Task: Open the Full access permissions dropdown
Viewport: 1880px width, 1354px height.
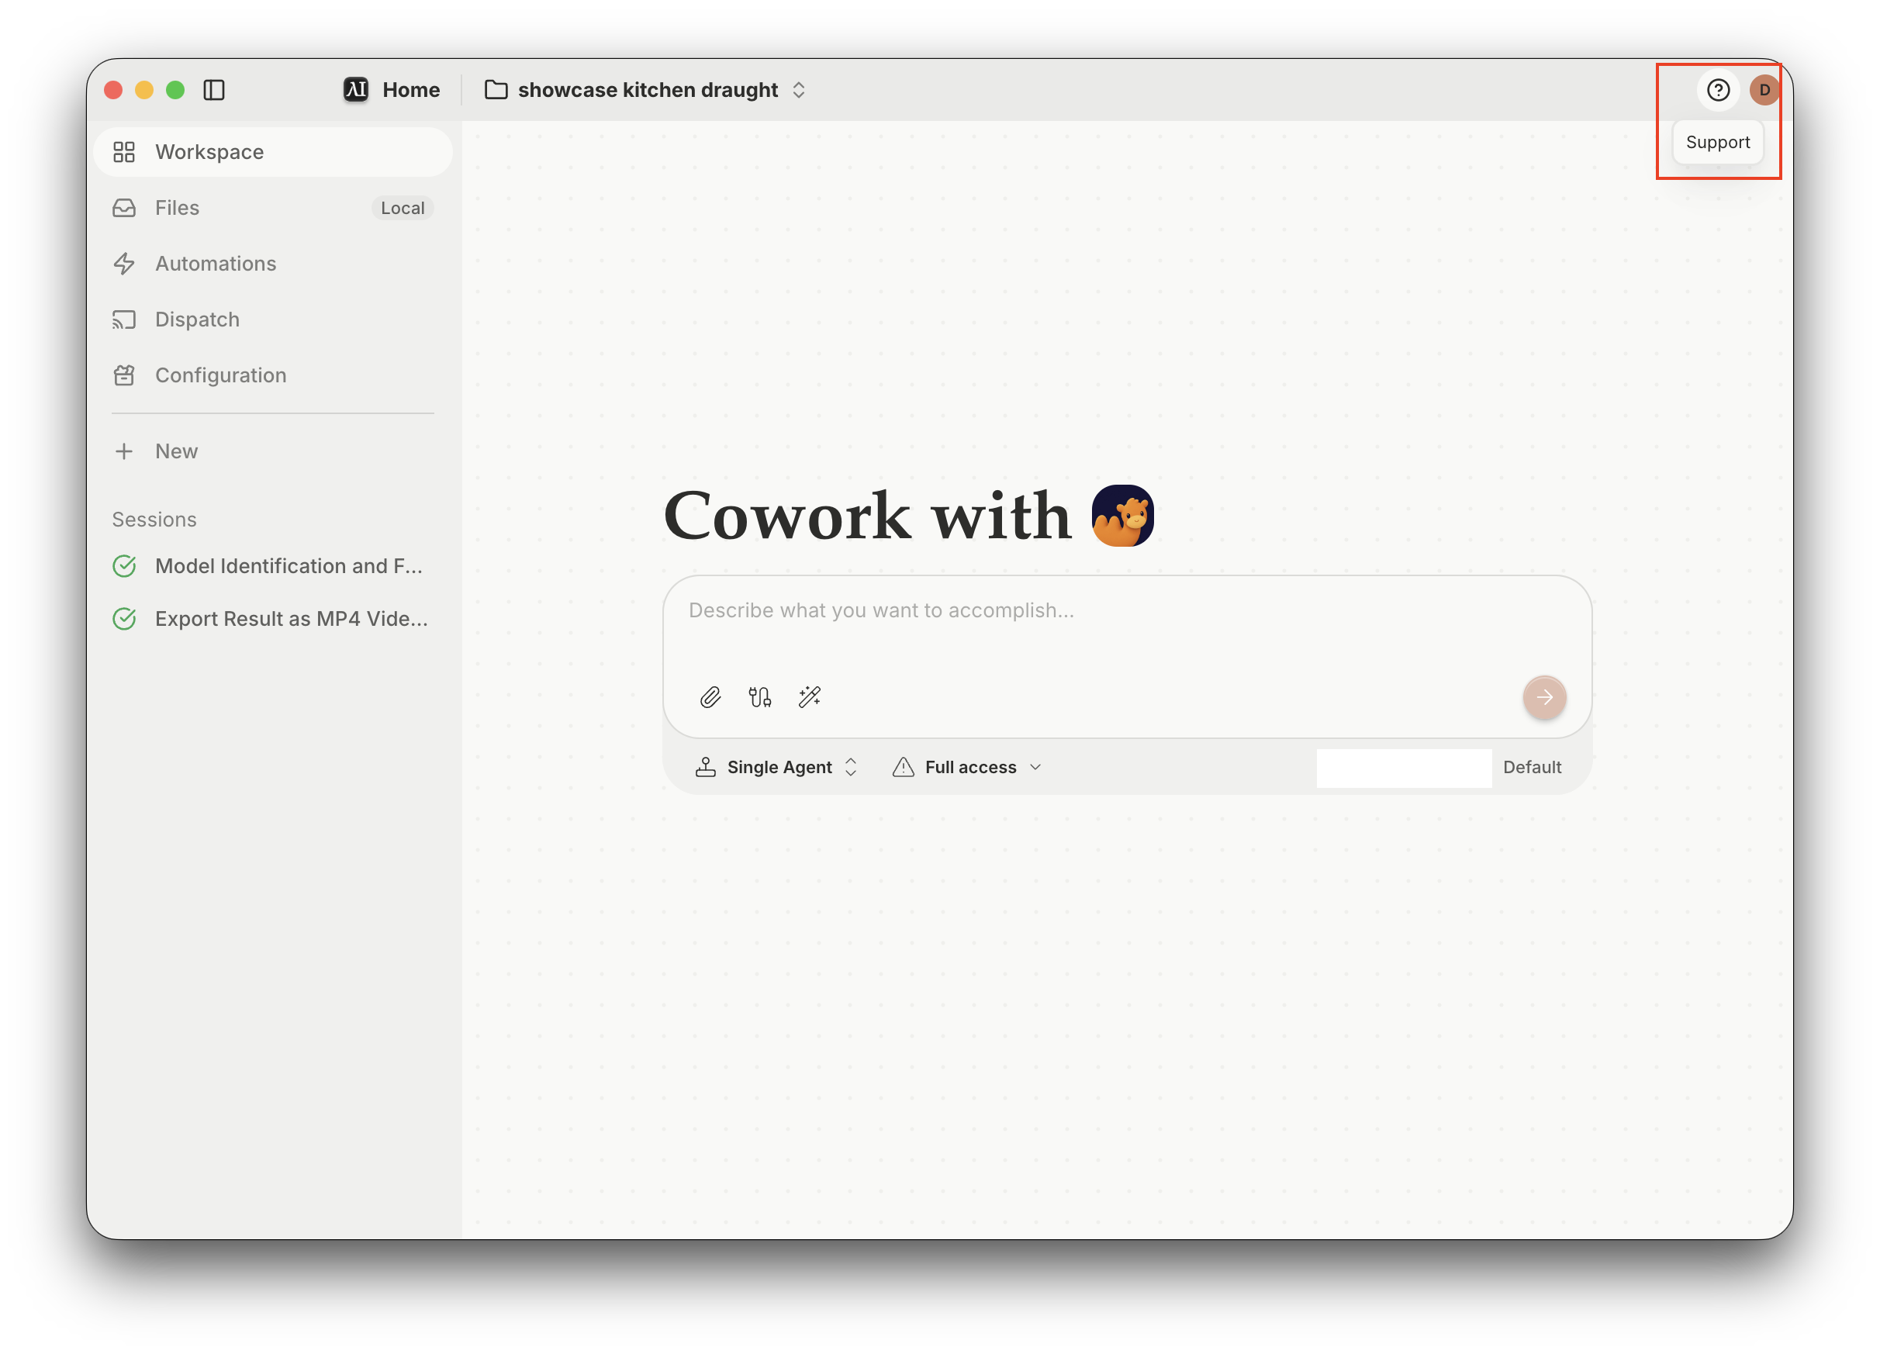Action: (x=966, y=767)
